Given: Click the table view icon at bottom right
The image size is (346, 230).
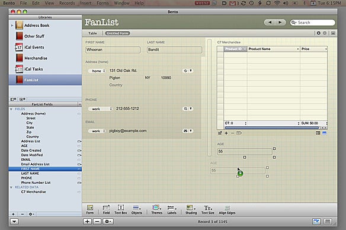Looking at the screenshot, I should [328, 221].
